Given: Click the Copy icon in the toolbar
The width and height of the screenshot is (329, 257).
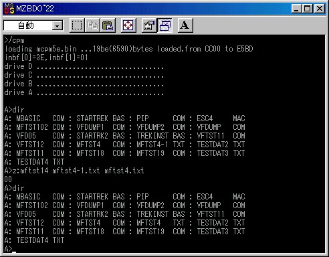Looking at the screenshot, I should pos(92,25).
